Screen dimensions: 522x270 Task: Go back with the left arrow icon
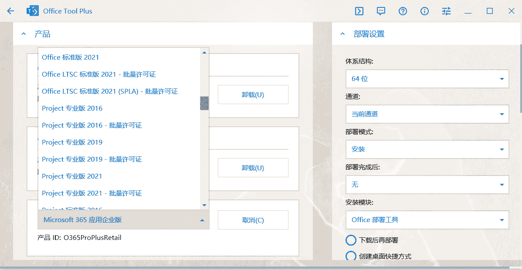10,11
